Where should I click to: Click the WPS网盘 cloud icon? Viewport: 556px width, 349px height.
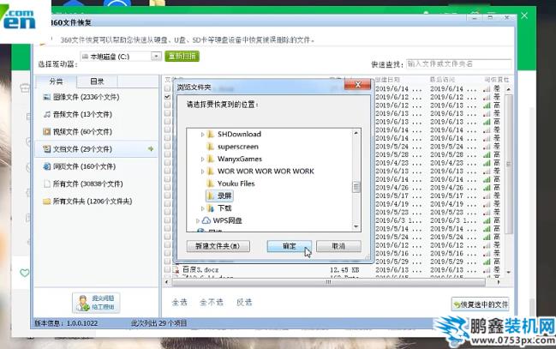(206, 220)
